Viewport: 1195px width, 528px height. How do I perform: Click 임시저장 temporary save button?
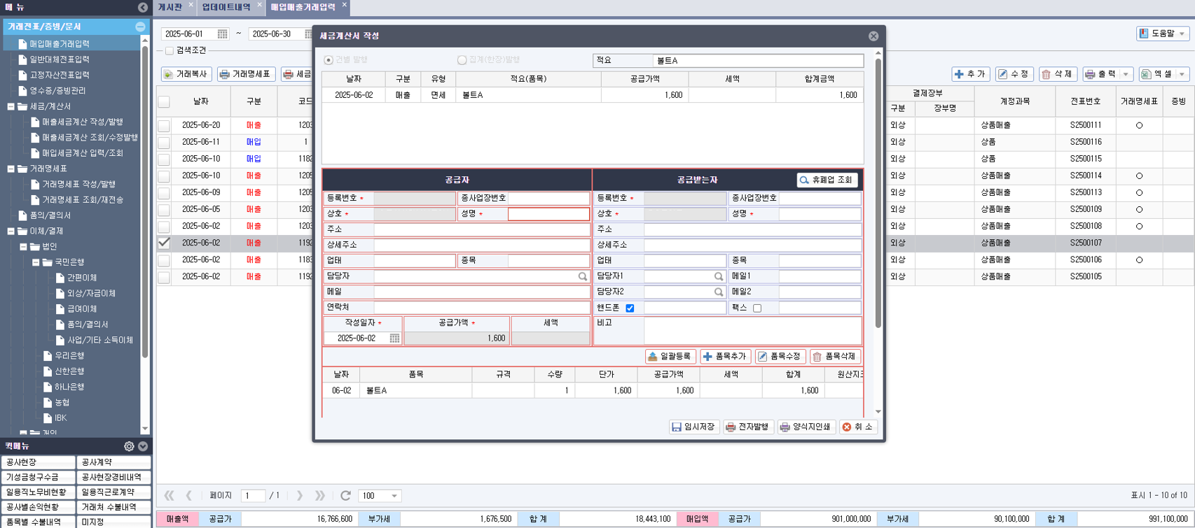[693, 427]
